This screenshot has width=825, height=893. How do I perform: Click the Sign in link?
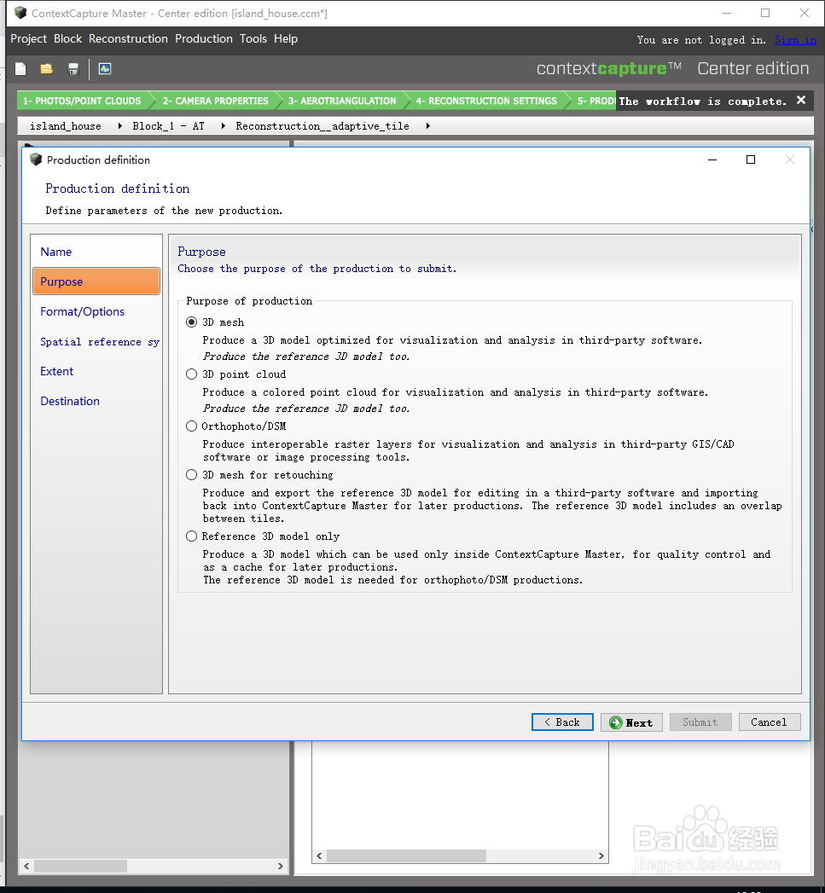[x=795, y=40]
